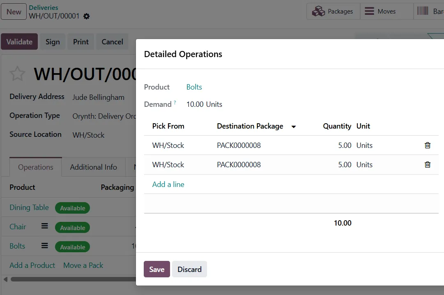The height and width of the screenshot is (295, 444).
Task: Click Add a Product link
Action: pos(32,265)
